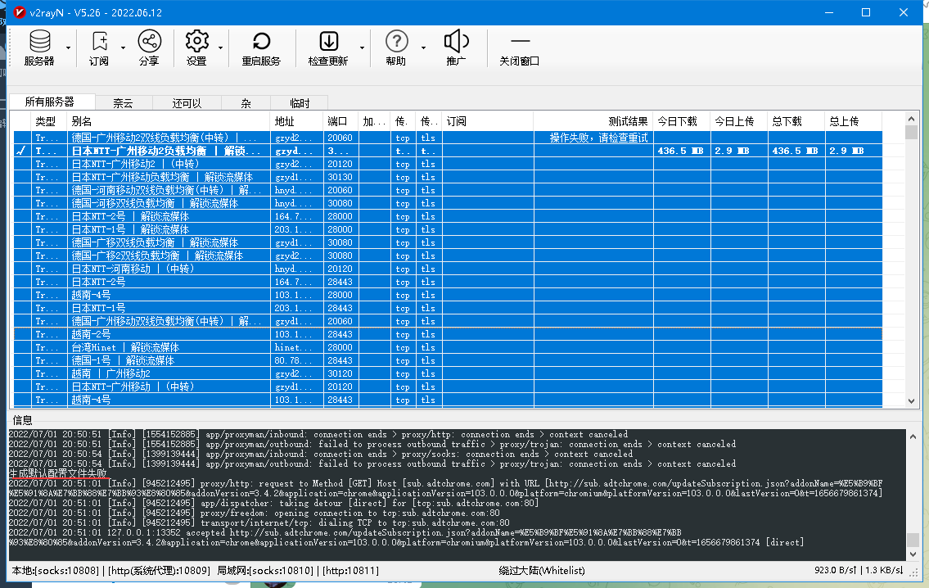Viewport: 929px width, 588px height.
Task: Switch to the 杂 tab
Action: click(x=246, y=103)
